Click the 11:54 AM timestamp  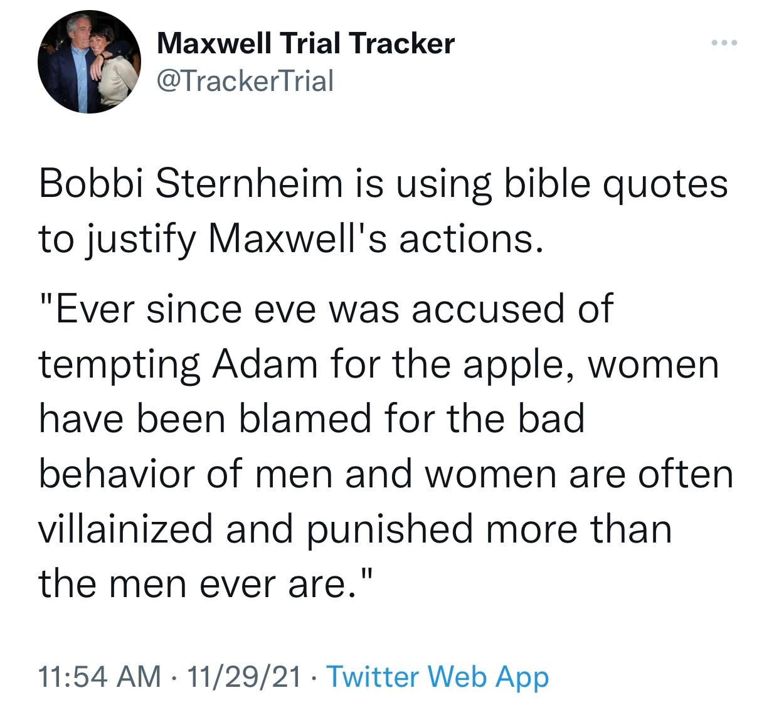99,677
